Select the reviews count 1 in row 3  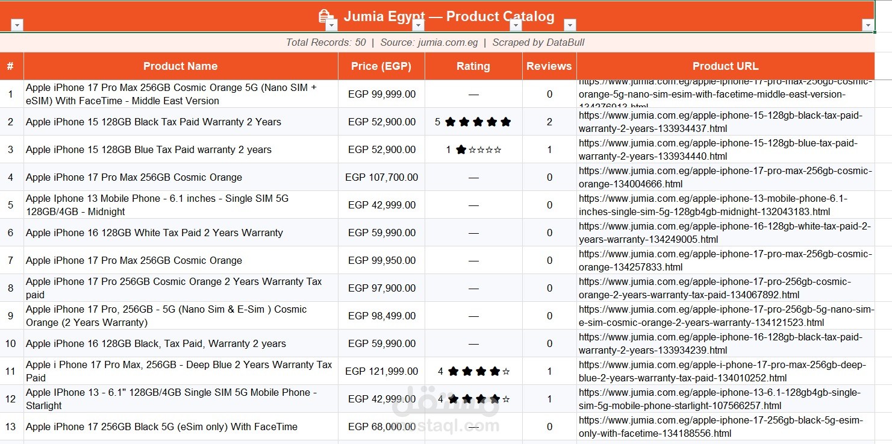coord(549,149)
